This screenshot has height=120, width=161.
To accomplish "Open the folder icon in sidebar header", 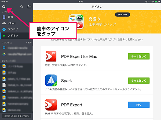I will pos(30,7).
